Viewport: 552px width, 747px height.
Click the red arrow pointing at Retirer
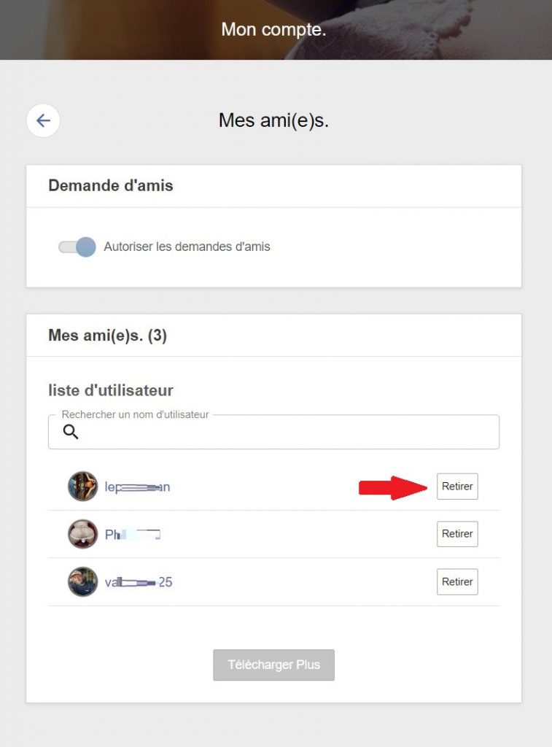coord(392,487)
